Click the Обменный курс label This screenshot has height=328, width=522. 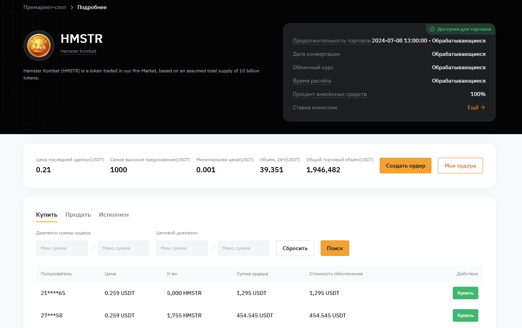pos(313,68)
